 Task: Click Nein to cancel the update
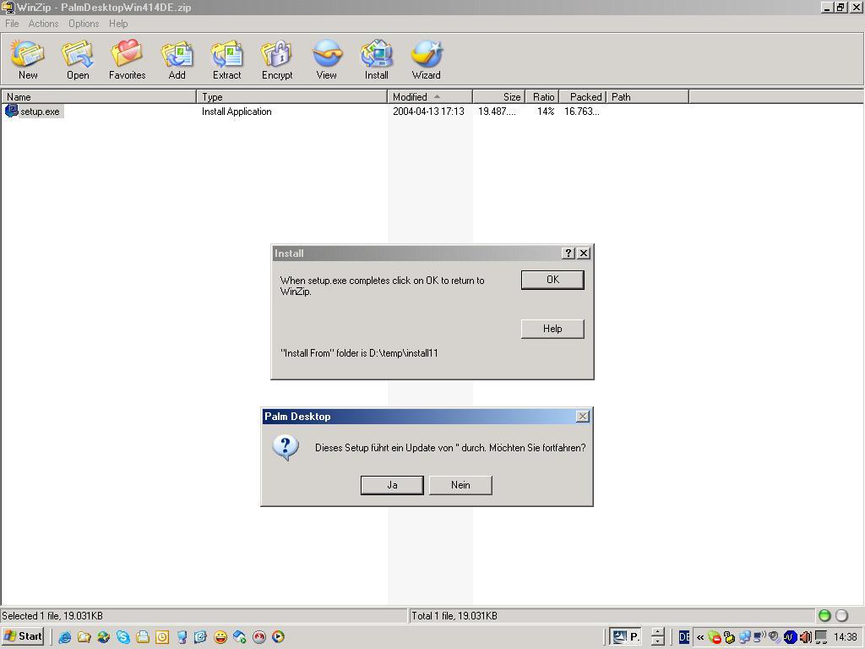tap(460, 485)
